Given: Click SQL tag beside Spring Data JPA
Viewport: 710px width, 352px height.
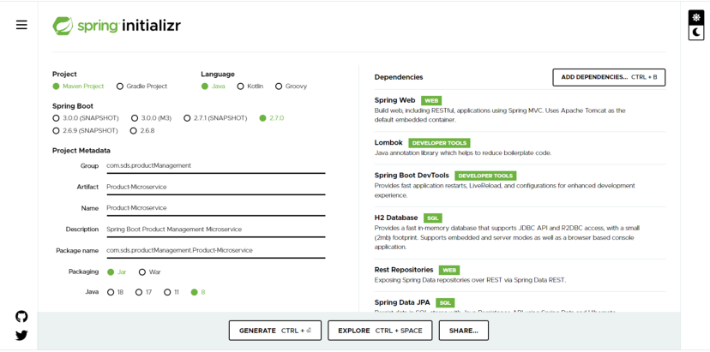Looking at the screenshot, I should 445,302.
